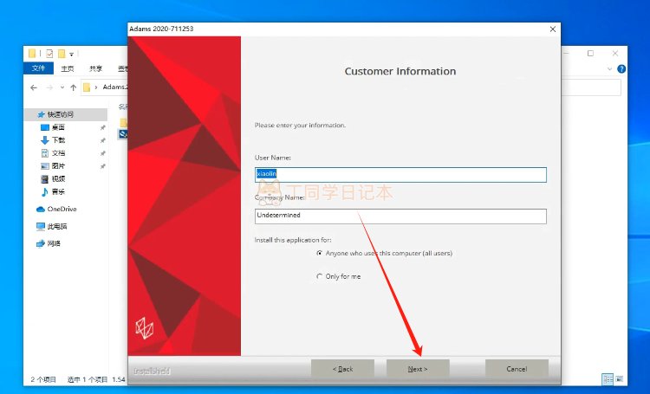Close the Adams 2020 installer dialog
650x394 pixels.
552,29
